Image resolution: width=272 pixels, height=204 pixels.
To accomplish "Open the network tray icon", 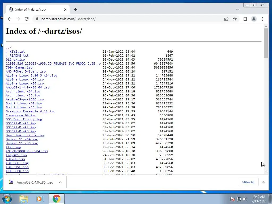I will point(239,199).
